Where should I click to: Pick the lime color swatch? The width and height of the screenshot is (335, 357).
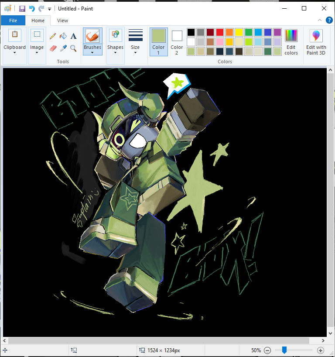(x=249, y=42)
